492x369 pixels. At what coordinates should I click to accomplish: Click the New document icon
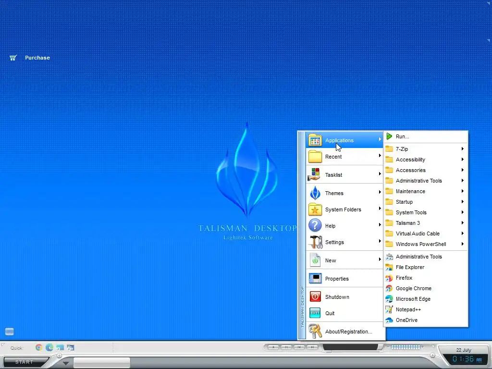pos(315,260)
